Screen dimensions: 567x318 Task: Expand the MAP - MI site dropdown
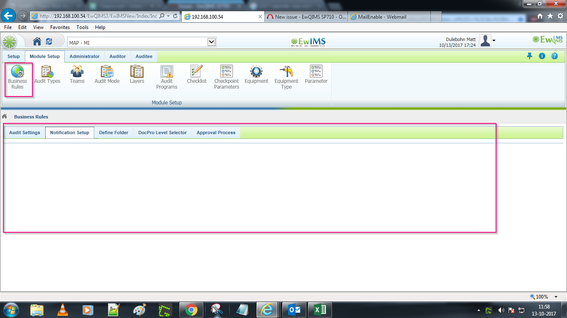212,42
